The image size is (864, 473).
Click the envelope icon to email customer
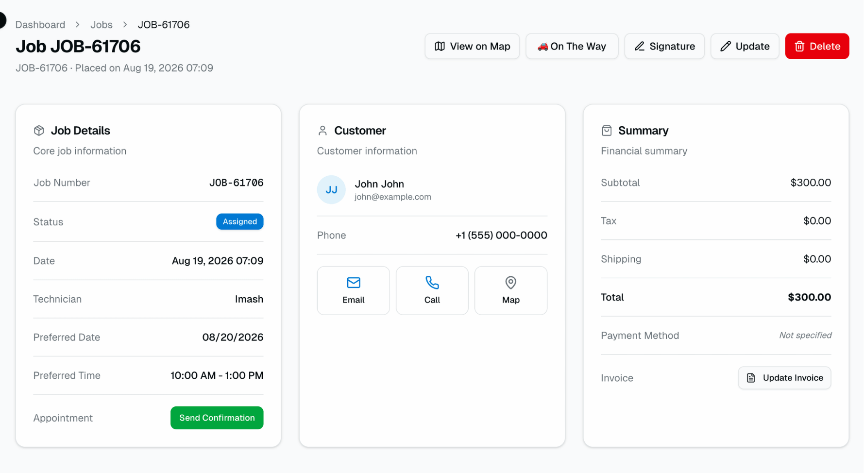pyautogui.click(x=354, y=282)
